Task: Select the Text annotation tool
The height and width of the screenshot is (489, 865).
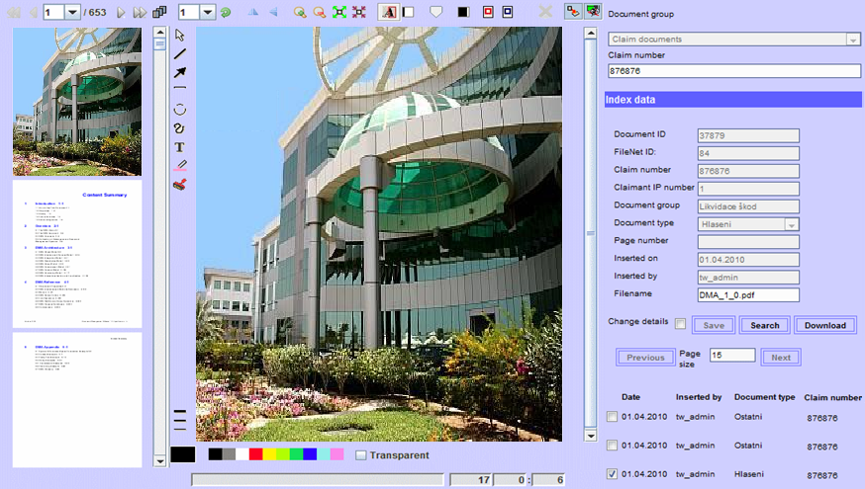Action: pos(180,146)
